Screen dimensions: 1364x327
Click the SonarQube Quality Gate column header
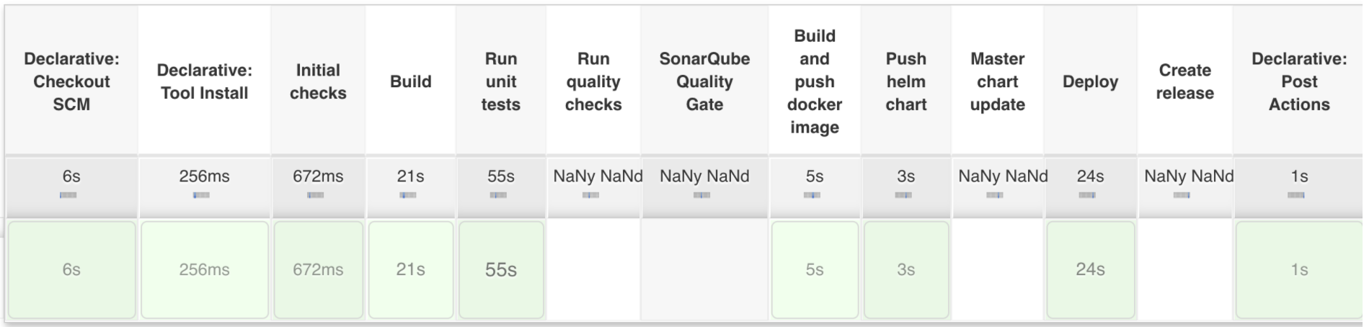click(x=704, y=81)
